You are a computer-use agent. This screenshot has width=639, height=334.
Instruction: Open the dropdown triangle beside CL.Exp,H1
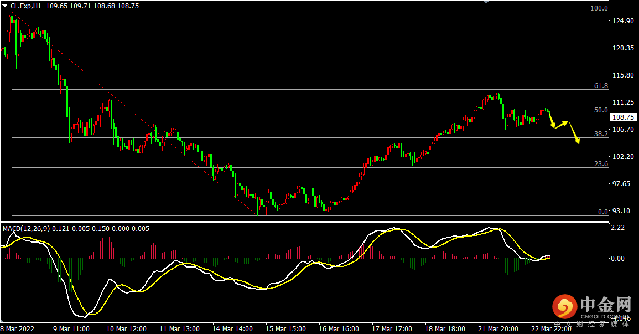(5, 6)
